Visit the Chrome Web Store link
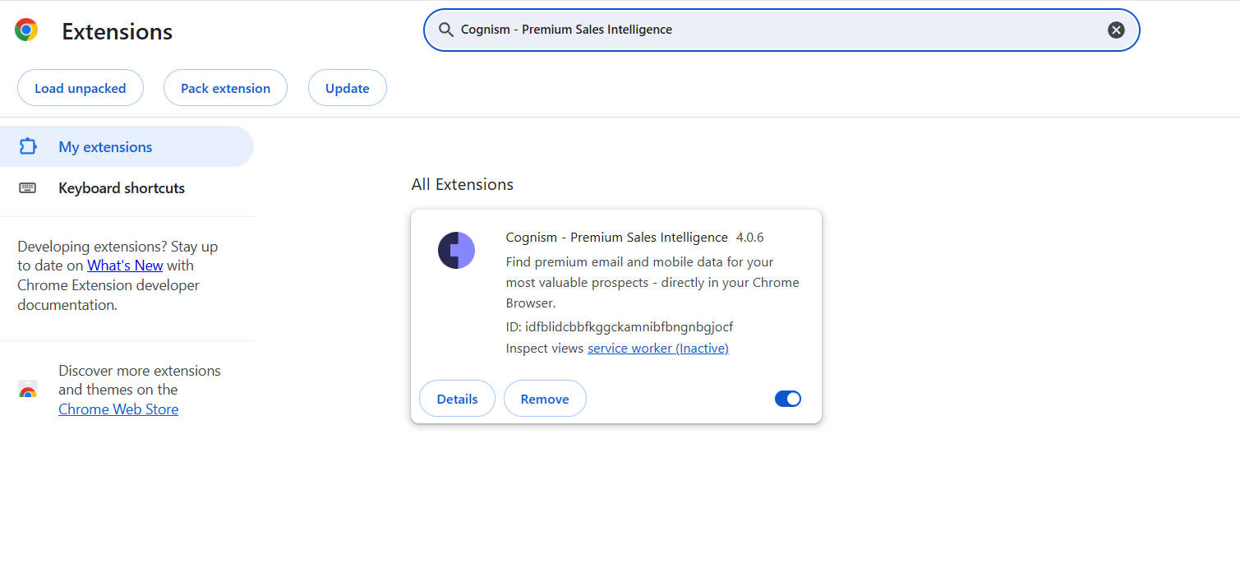This screenshot has width=1240, height=573. click(x=118, y=409)
